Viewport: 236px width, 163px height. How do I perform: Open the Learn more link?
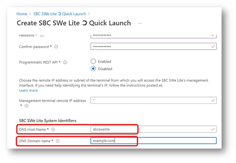pyautogui.click(x=28, y=90)
